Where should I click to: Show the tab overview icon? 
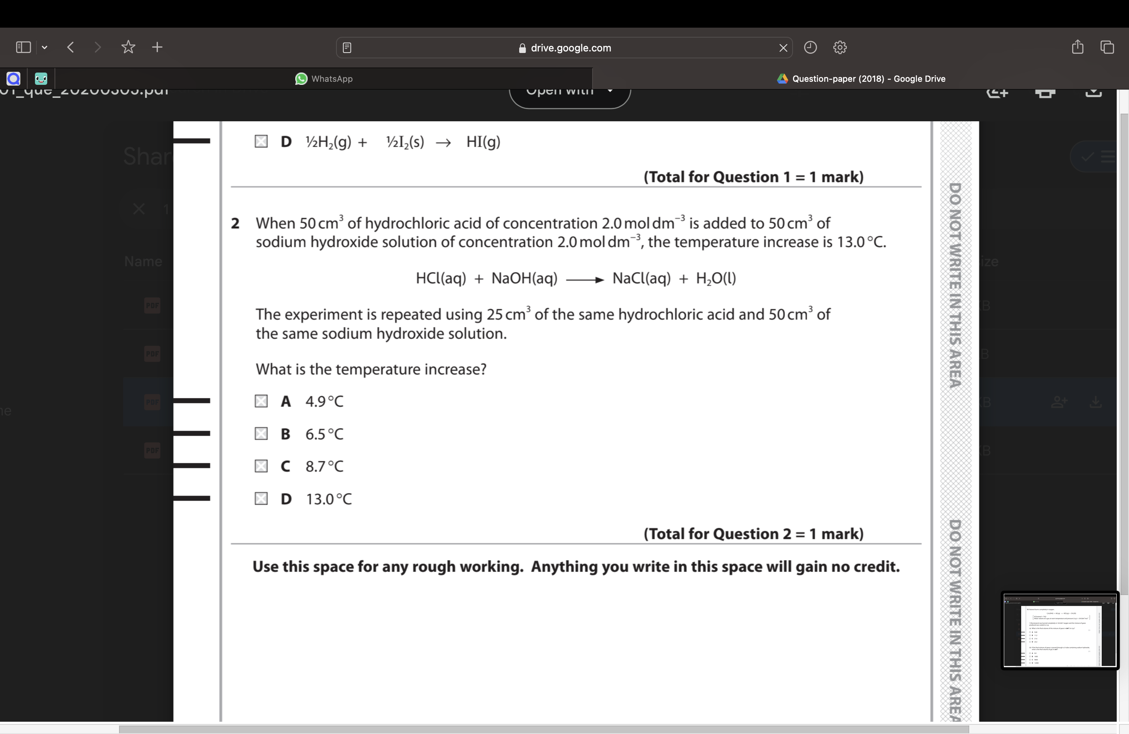1107,47
